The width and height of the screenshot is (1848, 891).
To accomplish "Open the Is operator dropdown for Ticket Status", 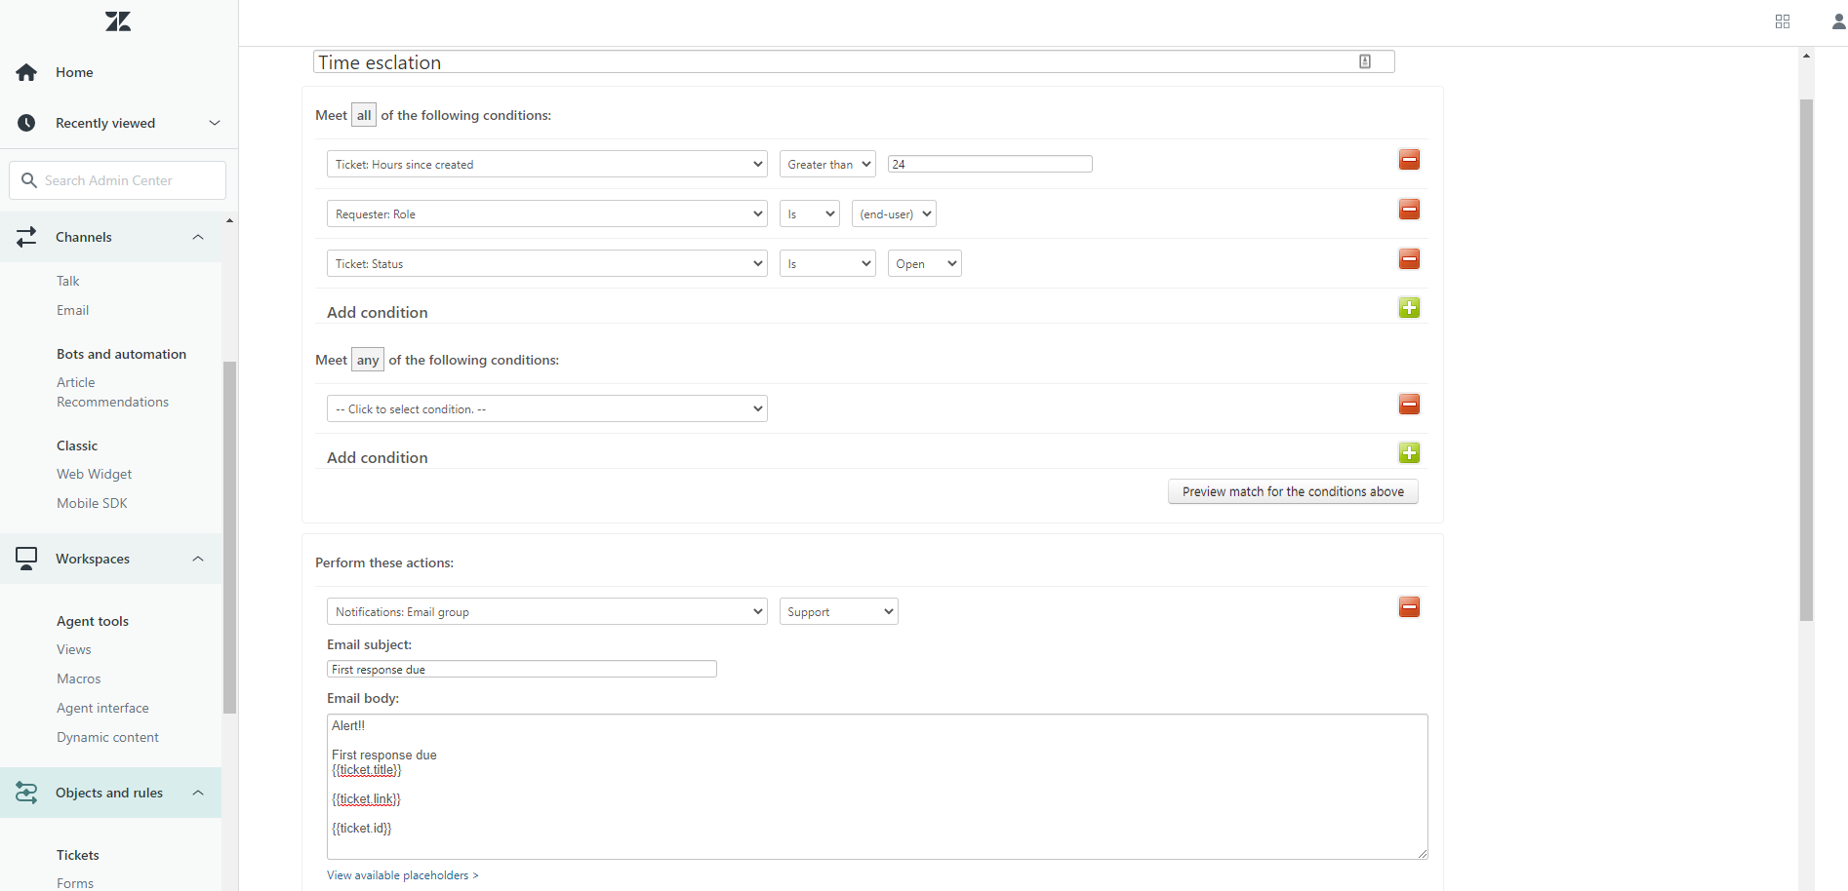I will (x=827, y=263).
